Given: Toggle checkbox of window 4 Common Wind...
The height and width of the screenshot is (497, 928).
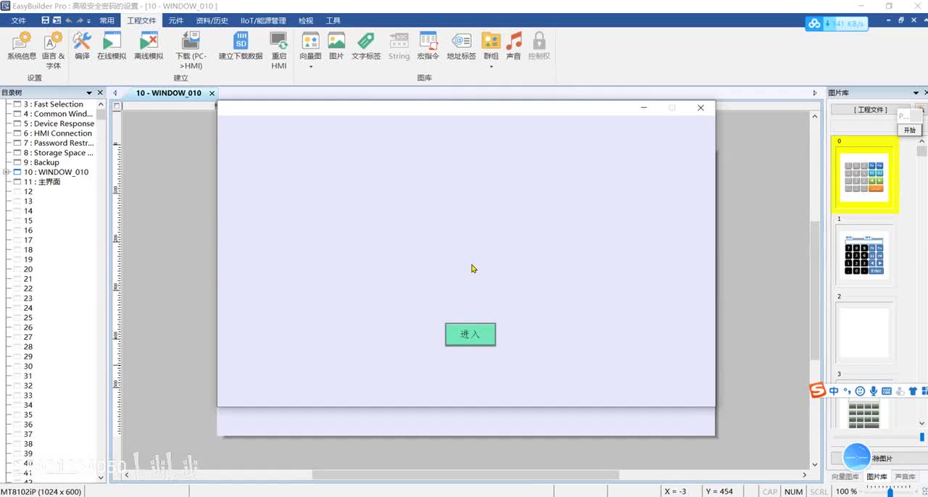Looking at the screenshot, I should tap(17, 114).
